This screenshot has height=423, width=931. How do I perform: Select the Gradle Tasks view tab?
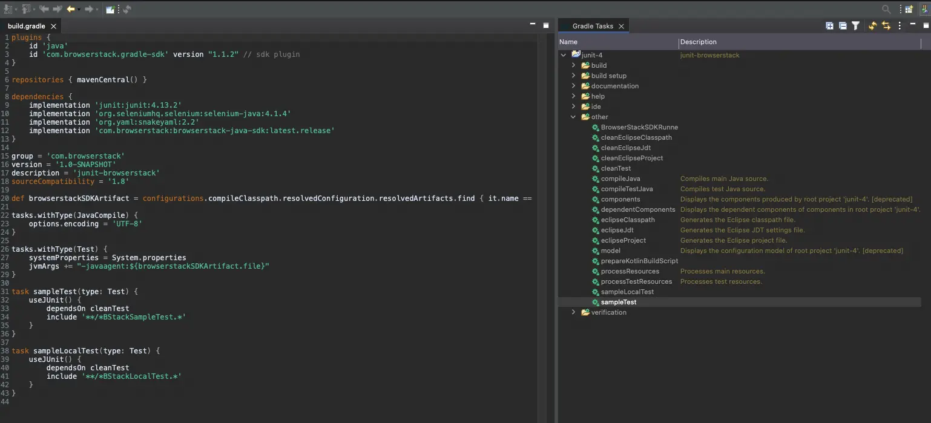coord(592,26)
